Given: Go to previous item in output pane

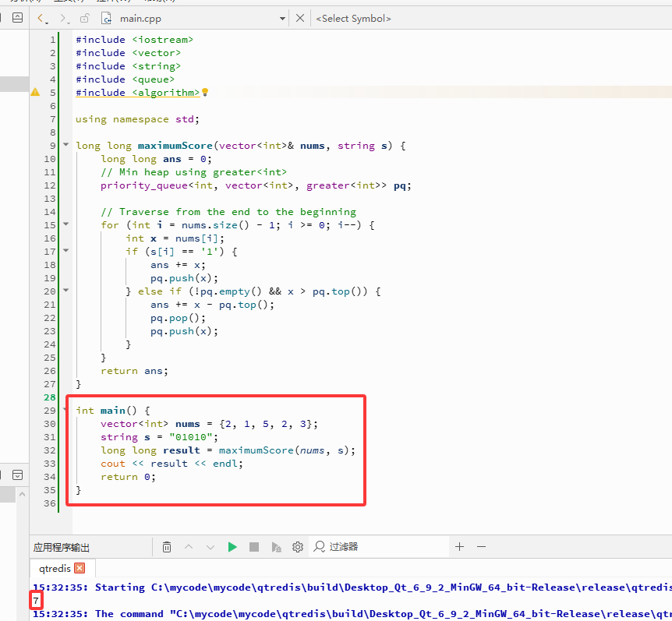Looking at the screenshot, I should [189, 547].
